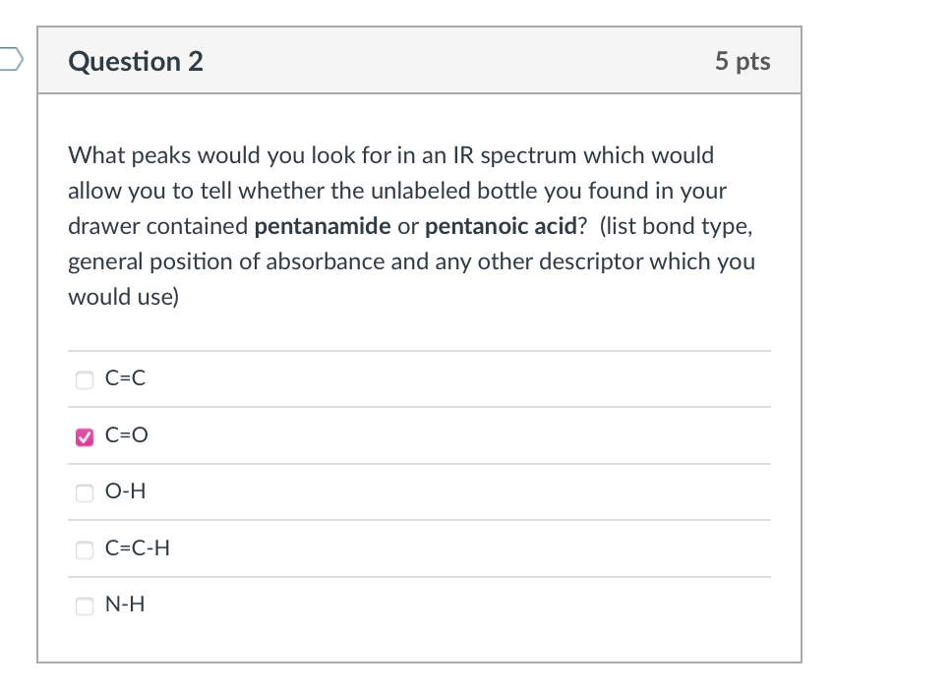951x691 pixels.
Task: Click the N-H answer label
Action: point(124,605)
